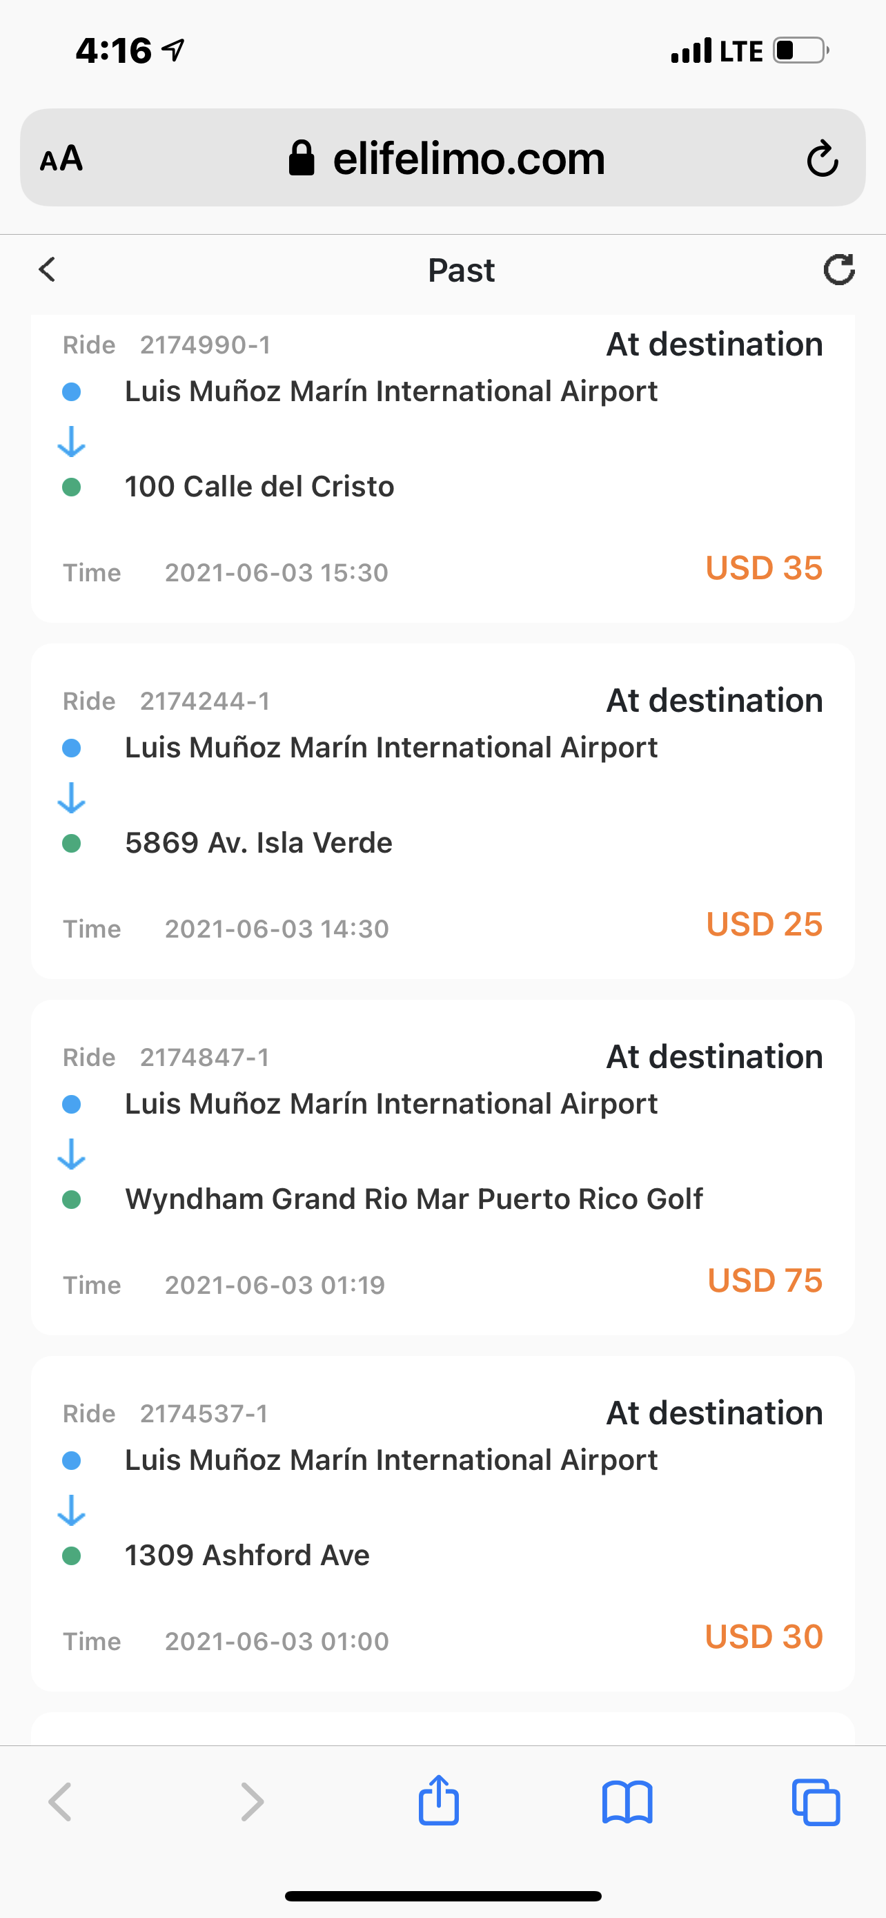Show all open Safari tabs
Viewport: 886px width, 1918px height.
[x=816, y=1802]
